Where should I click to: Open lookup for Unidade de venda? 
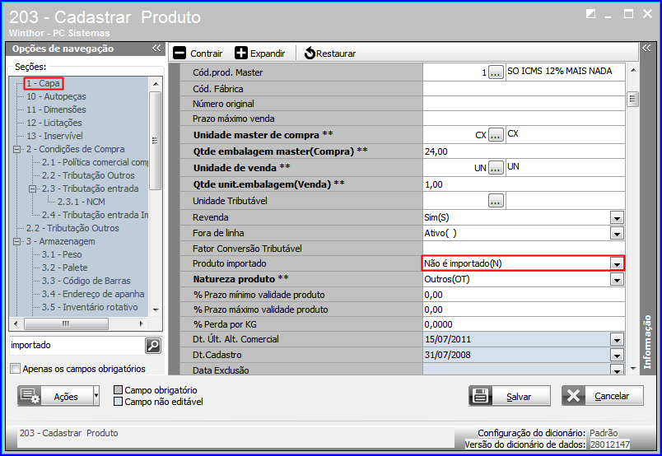point(496,168)
